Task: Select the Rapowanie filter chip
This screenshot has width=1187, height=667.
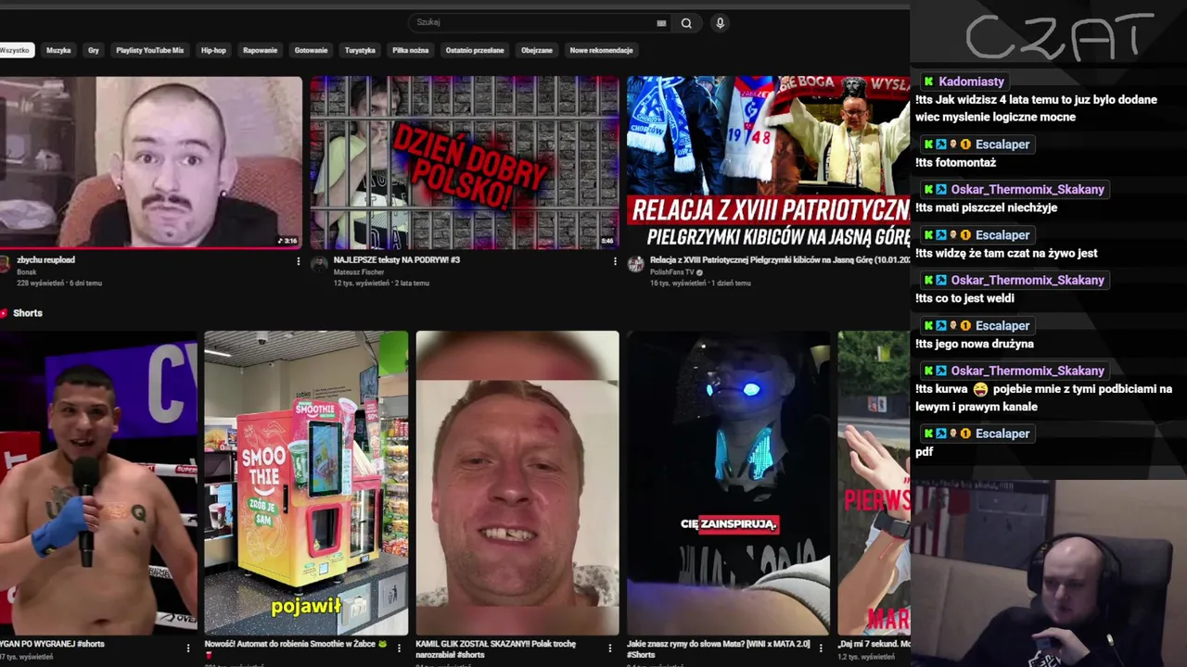Action: tap(260, 50)
